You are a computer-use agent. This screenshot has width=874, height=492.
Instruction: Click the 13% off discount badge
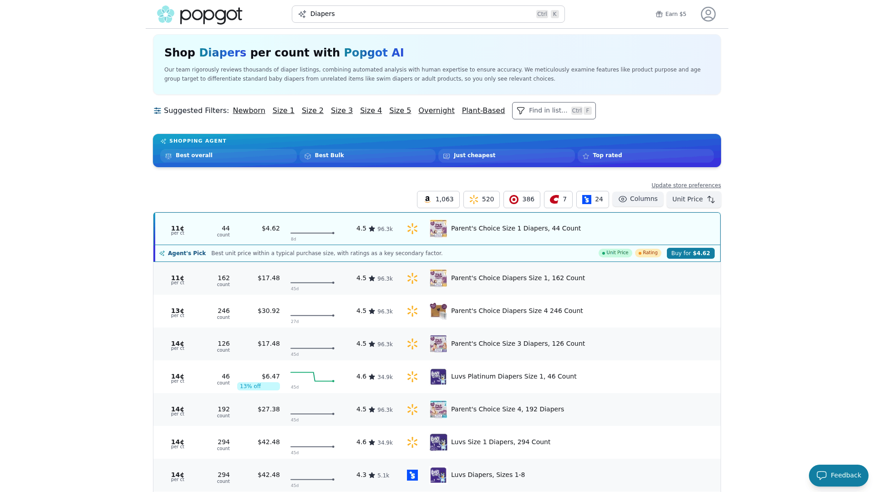point(258,386)
